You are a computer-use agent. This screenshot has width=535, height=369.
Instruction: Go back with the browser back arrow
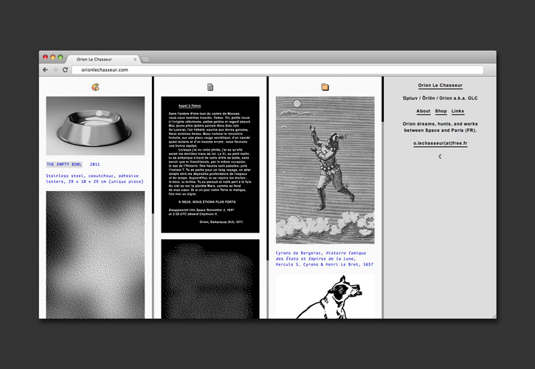[x=45, y=69]
